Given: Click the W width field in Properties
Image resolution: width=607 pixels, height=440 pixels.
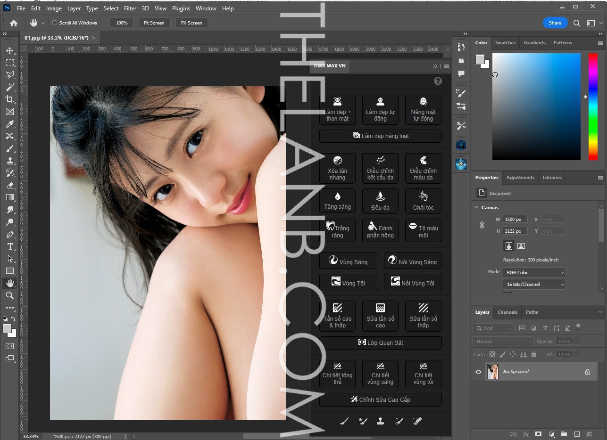Looking at the screenshot, I should 515,219.
